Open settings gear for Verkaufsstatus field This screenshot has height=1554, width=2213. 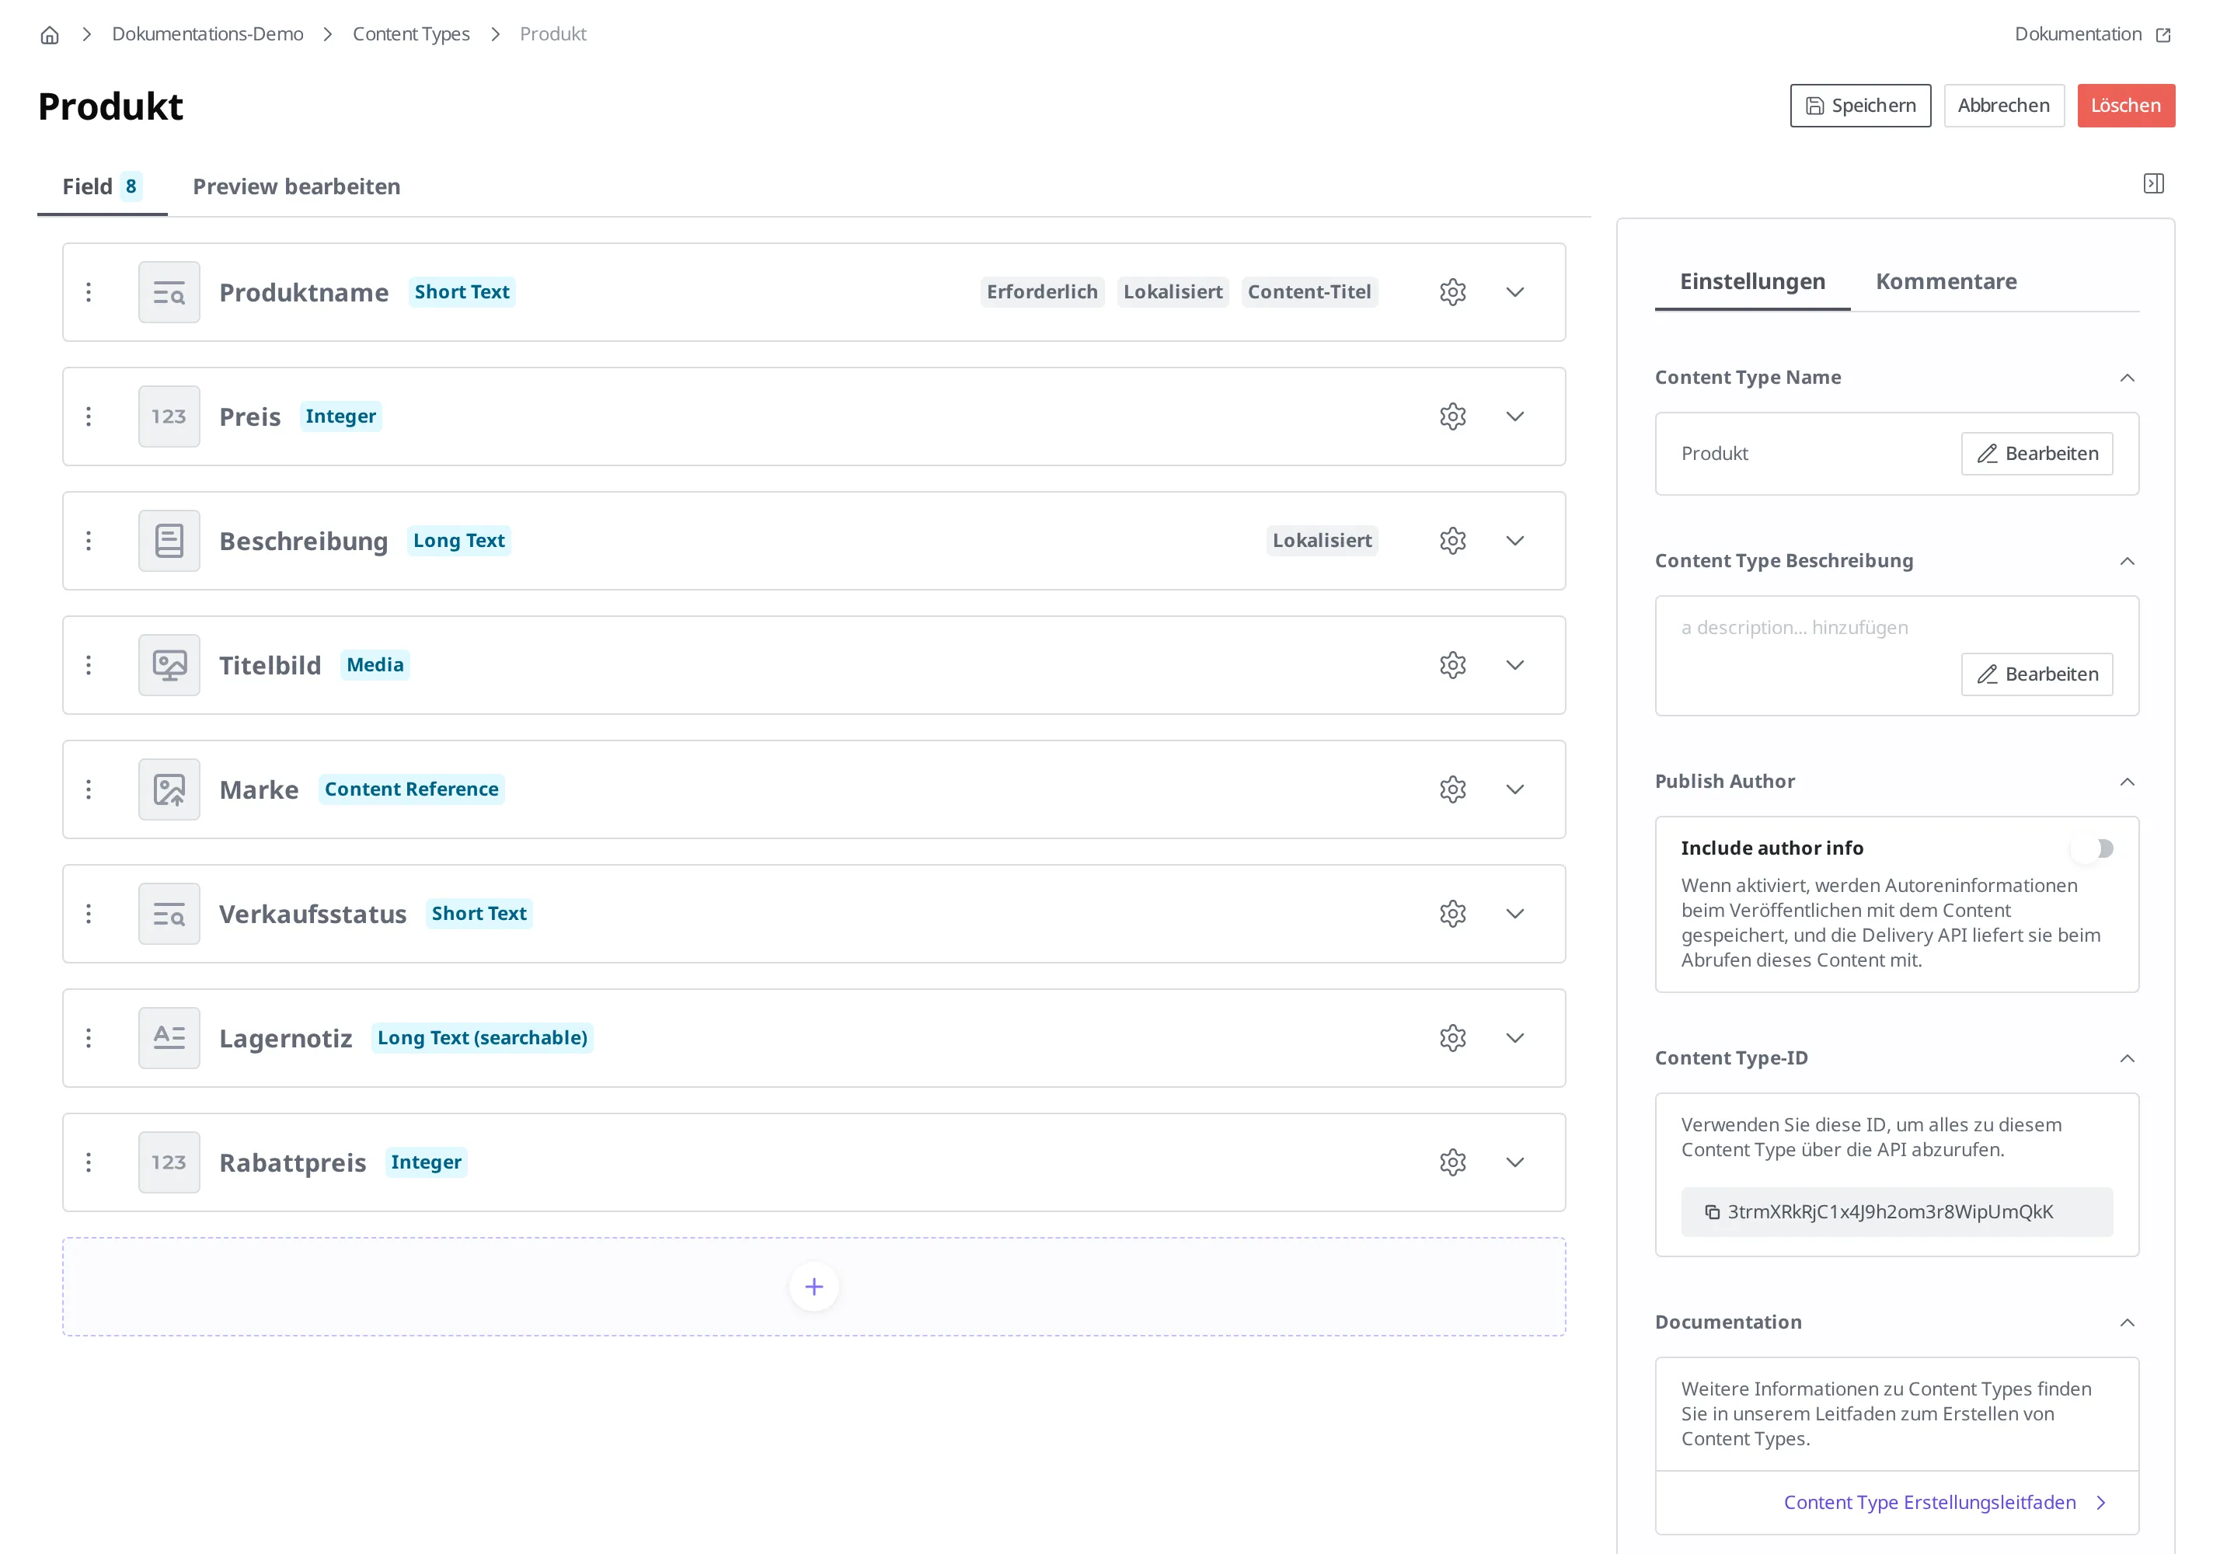coord(1452,914)
